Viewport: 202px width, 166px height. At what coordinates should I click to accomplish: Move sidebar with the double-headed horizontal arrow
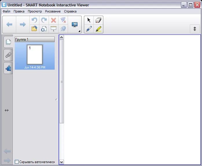pos(7,111)
